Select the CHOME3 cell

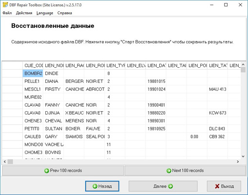(x=33, y=153)
